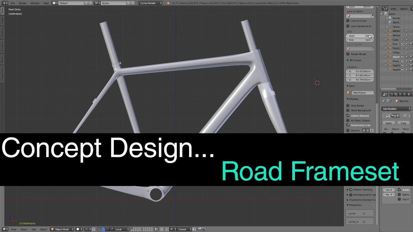413x232 pixels.
Task: Select the Plane object in outliner
Action: click(x=396, y=61)
